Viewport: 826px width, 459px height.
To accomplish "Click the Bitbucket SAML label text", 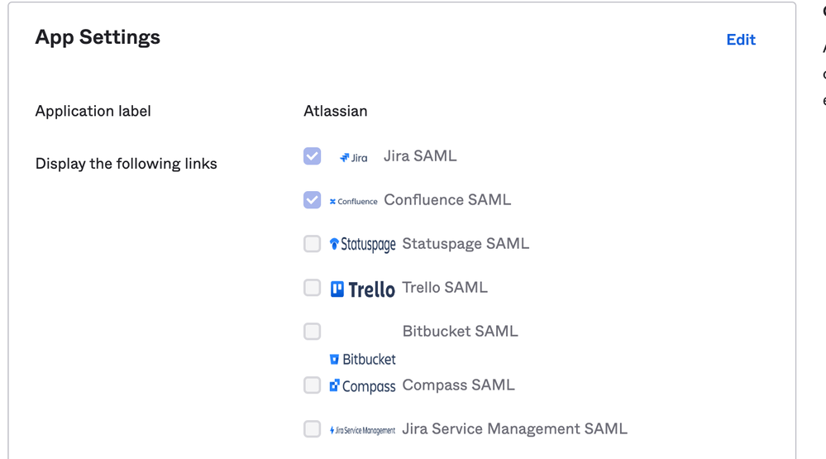I will click(460, 332).
